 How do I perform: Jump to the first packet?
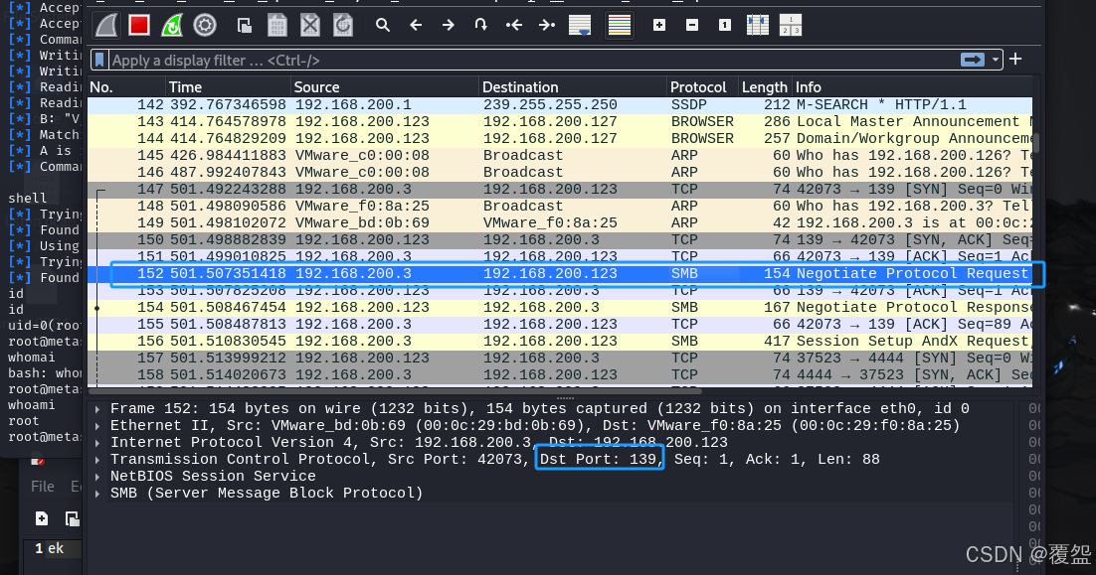pos(514,26)
